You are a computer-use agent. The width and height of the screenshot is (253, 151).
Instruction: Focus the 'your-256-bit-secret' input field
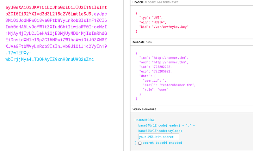(x=159, y=137)
